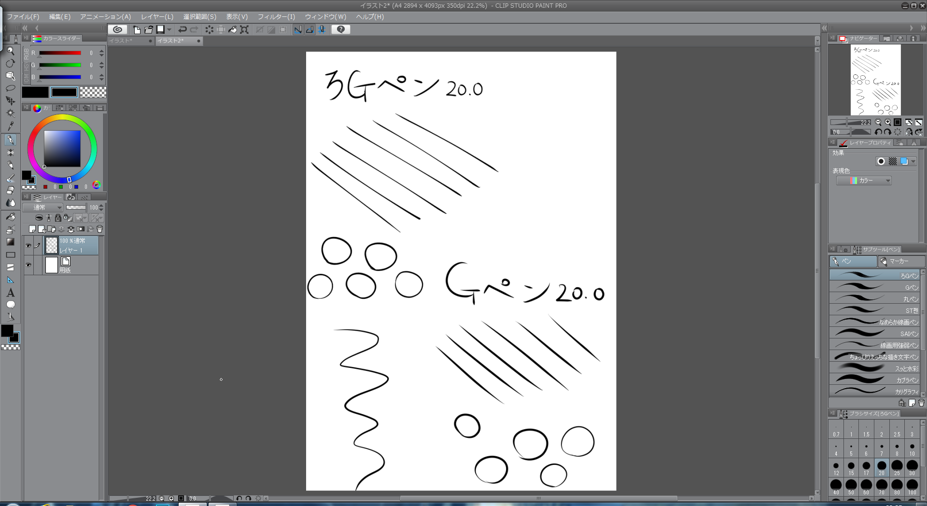
Task: Click the Undo arrow in the command bar
Action: tap(182, 29)
